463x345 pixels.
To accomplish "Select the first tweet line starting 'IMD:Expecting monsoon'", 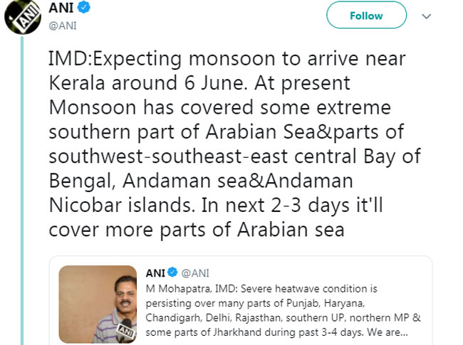I will click(x=227, y=58).
